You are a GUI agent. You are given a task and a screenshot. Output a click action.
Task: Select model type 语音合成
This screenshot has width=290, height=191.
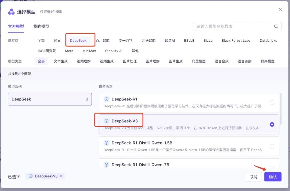coord(222,61)
